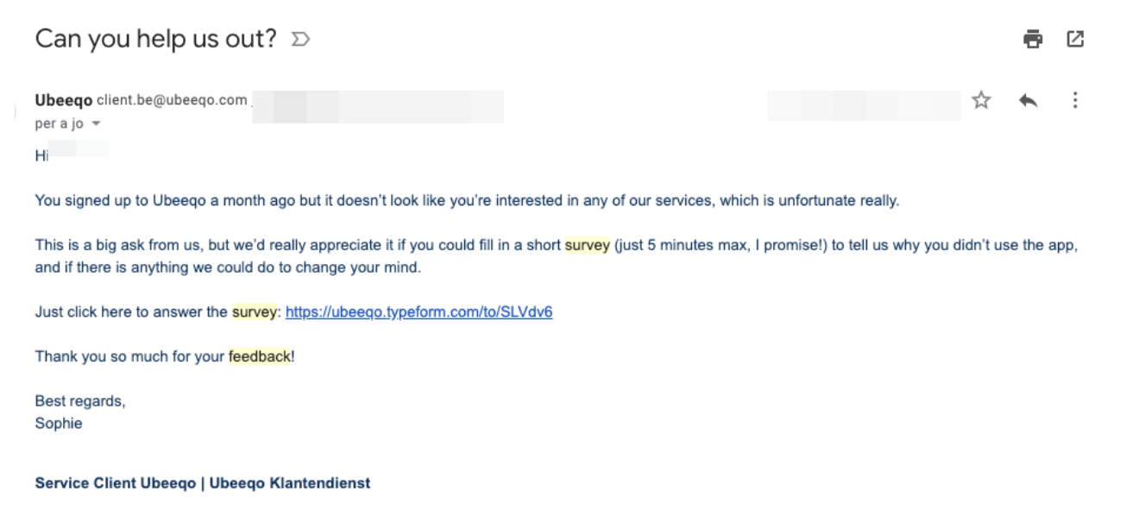Click highlighted 'survey' before the Typeform link
1139x516 pixels.
[x=255, y=312]
